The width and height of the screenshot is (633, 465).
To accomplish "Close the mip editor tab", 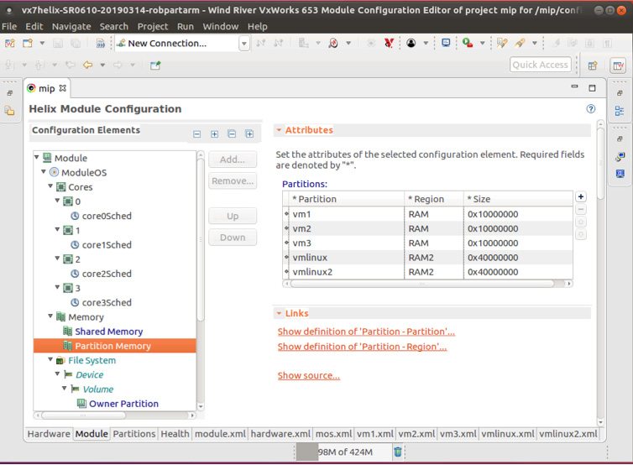I will (63, 88).
